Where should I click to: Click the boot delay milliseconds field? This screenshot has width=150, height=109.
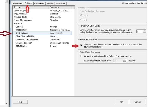pyautogui.click(x=140, y=31)
